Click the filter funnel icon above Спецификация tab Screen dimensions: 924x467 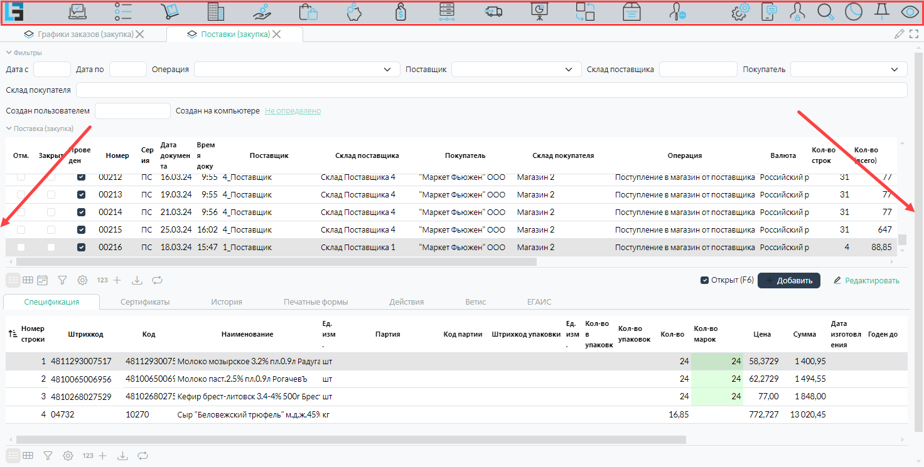coord(62,280)
